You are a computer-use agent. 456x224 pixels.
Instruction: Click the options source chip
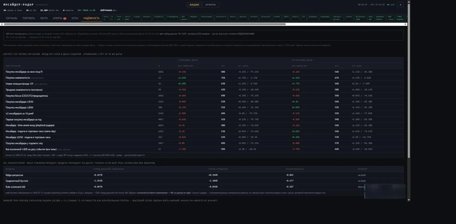[243, 18]
